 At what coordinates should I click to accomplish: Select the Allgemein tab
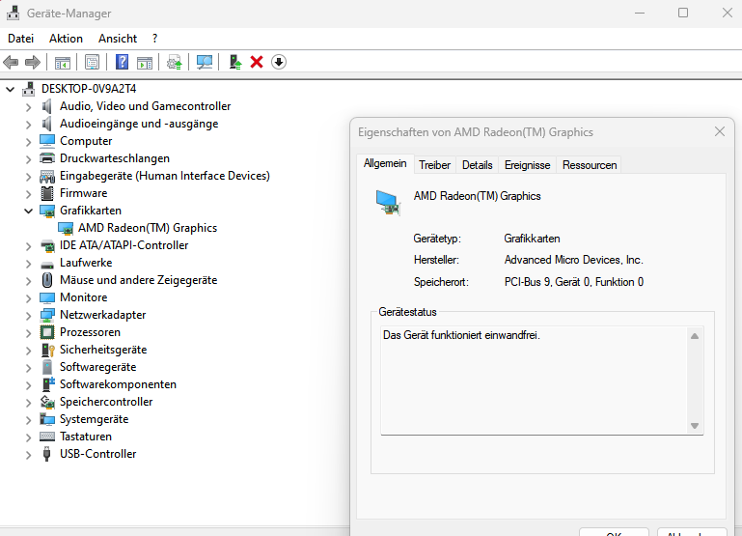385,163
